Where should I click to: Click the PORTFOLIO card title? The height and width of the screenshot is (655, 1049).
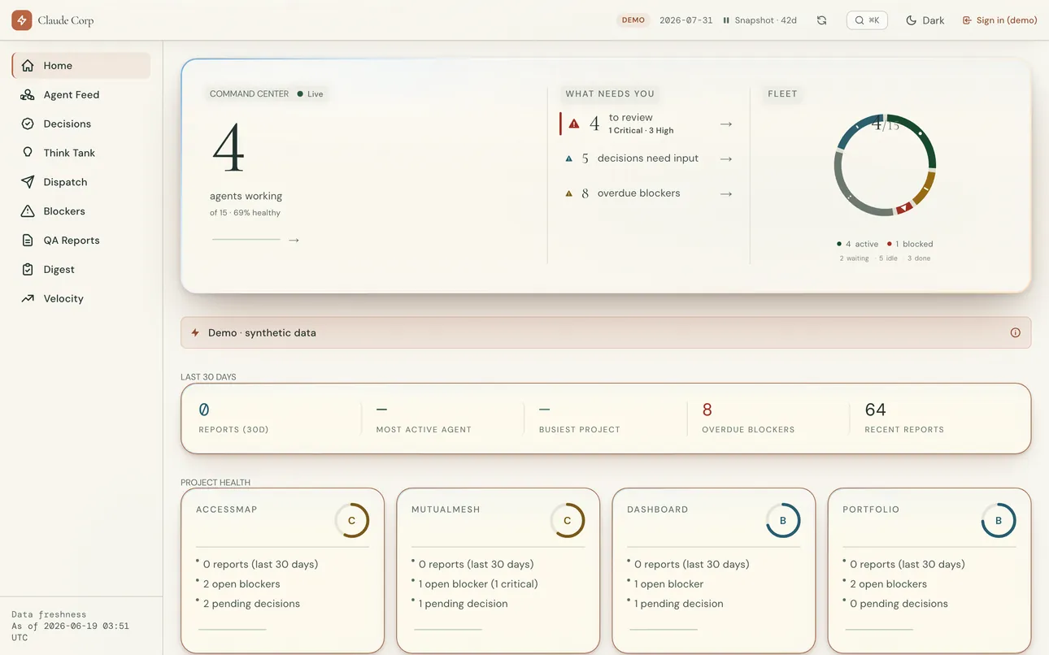[x=871, y=510]
